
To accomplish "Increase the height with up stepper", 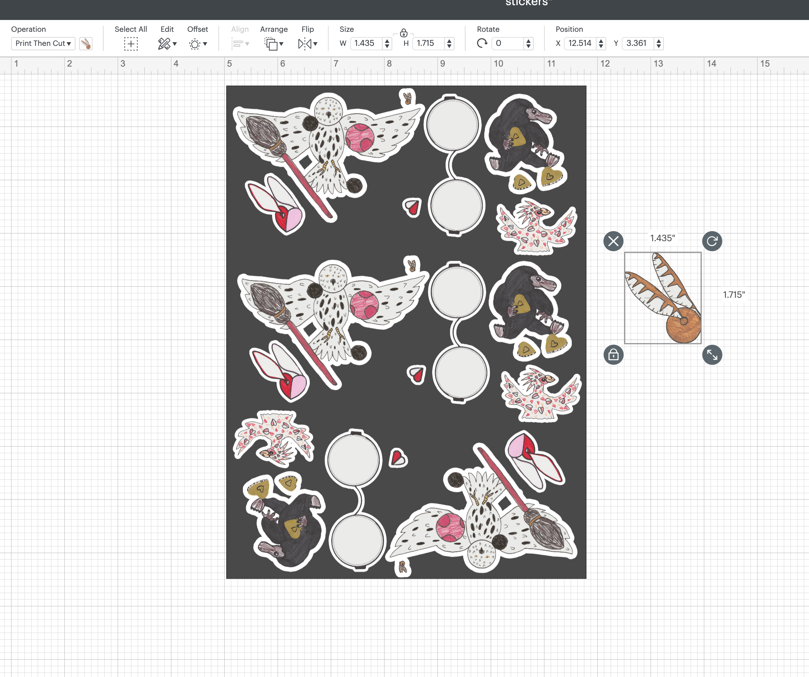I will click(x=449, y=40).
